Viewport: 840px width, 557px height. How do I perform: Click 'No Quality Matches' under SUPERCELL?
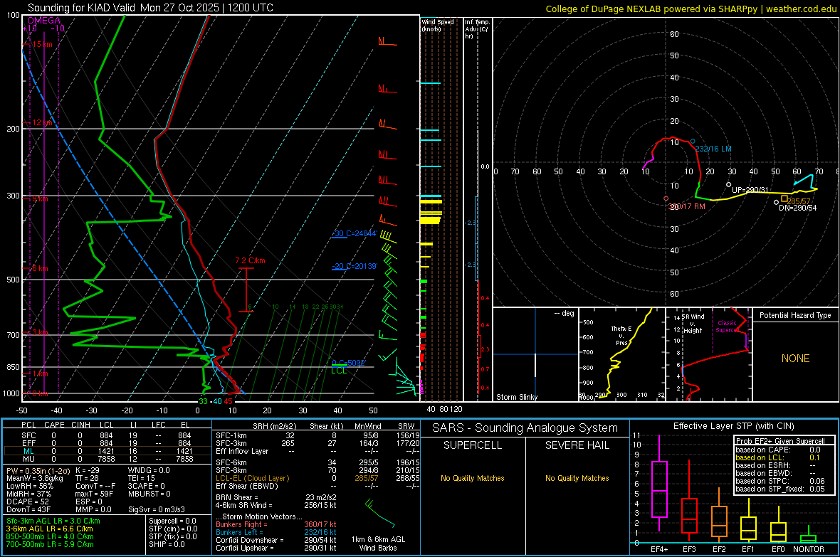473,478
